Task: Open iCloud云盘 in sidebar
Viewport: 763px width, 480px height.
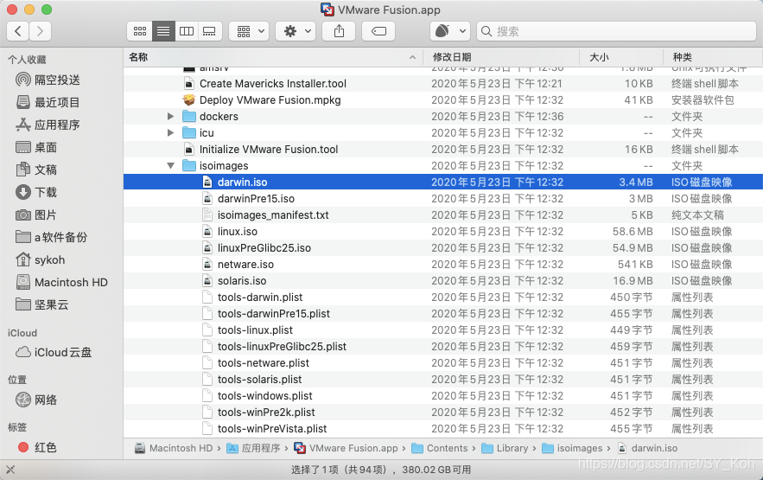Action: [54, 352]
